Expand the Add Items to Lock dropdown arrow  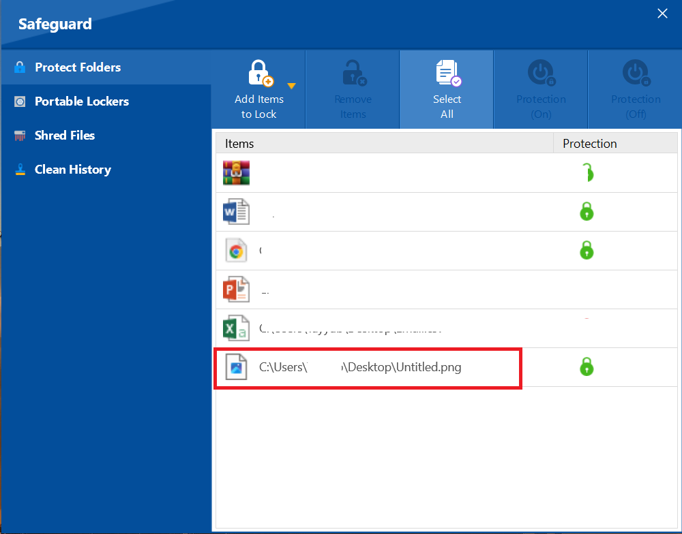[x=291, y=86]
